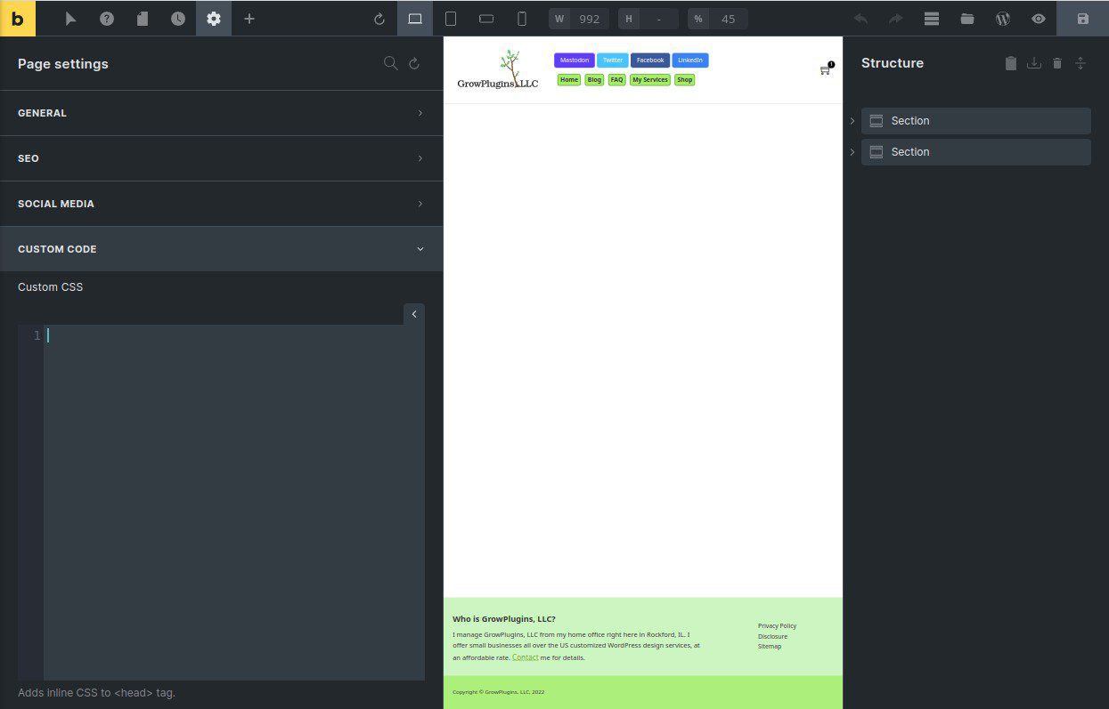The image size is (1109, 709).
Task: Open the Breakdance help icon
Action: [107, 18]
